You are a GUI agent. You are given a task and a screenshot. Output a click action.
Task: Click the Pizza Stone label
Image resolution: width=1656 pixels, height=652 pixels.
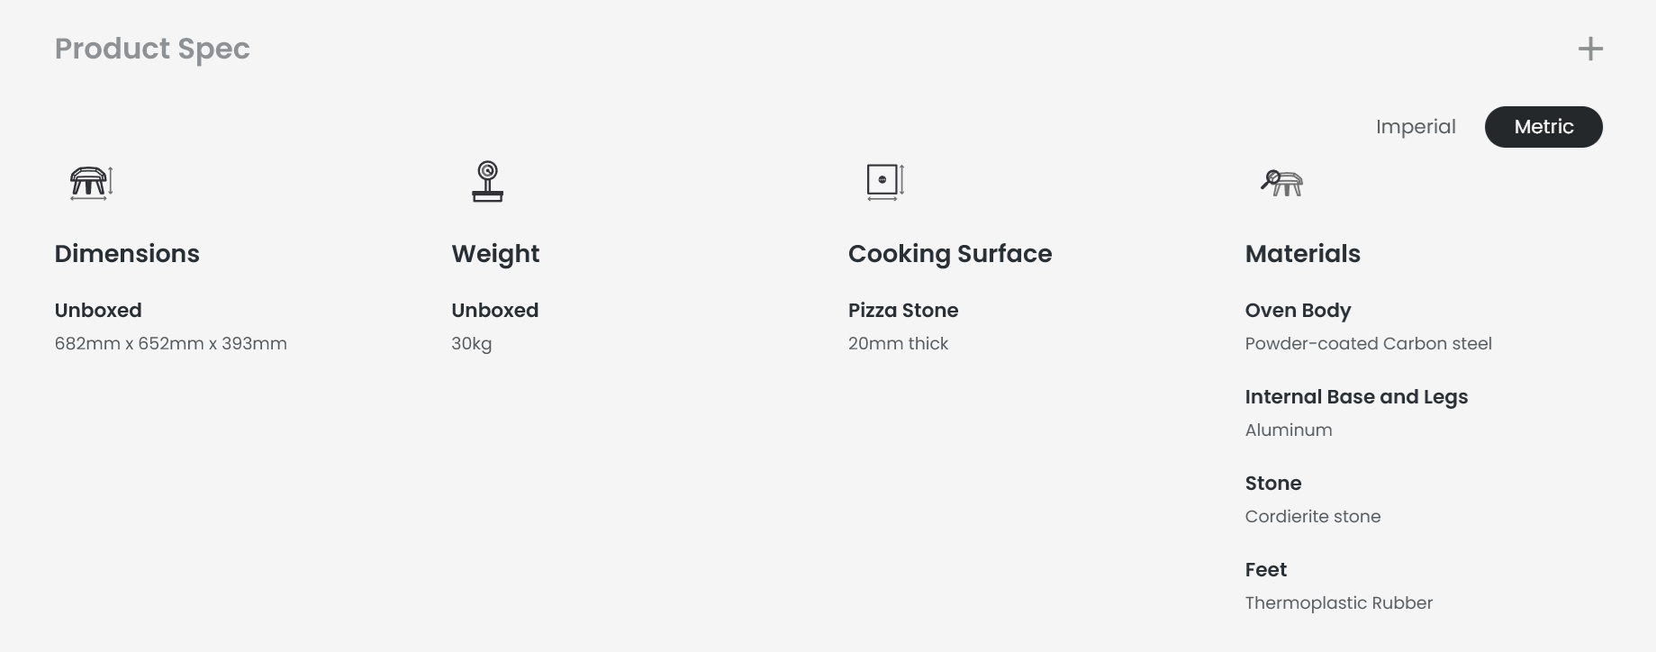[x=903, y=311]
